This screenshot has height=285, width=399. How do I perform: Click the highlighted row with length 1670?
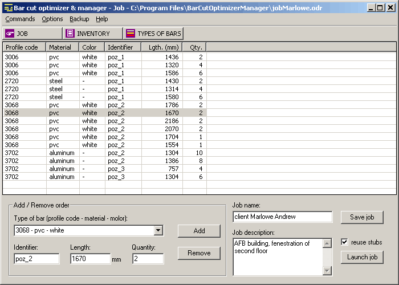tap(104, 113)
